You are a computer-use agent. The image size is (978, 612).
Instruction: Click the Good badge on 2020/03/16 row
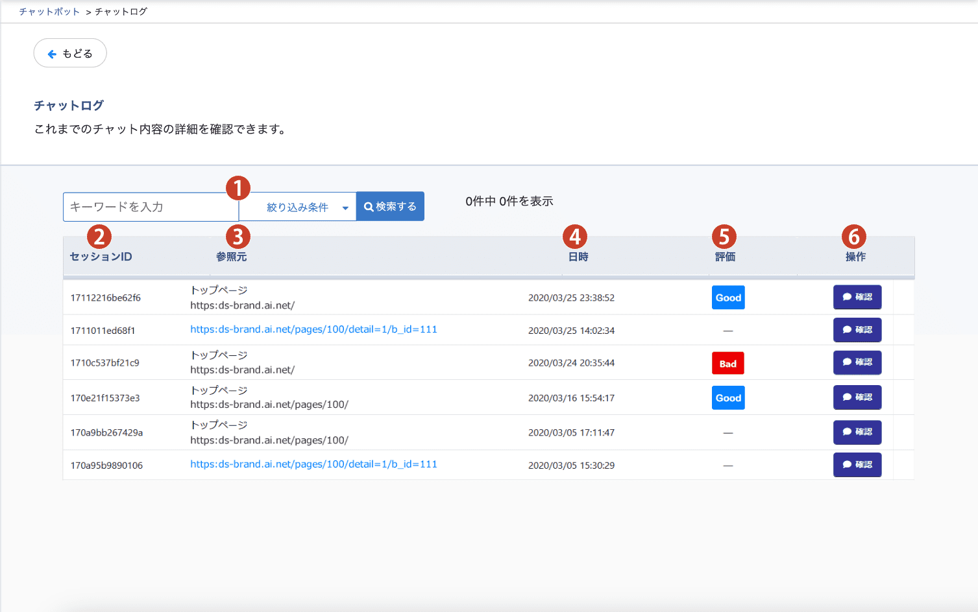point(728,398)
